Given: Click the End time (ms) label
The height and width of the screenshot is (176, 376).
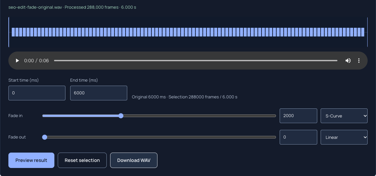Looking at the screenshot, I should coord(84,80).
